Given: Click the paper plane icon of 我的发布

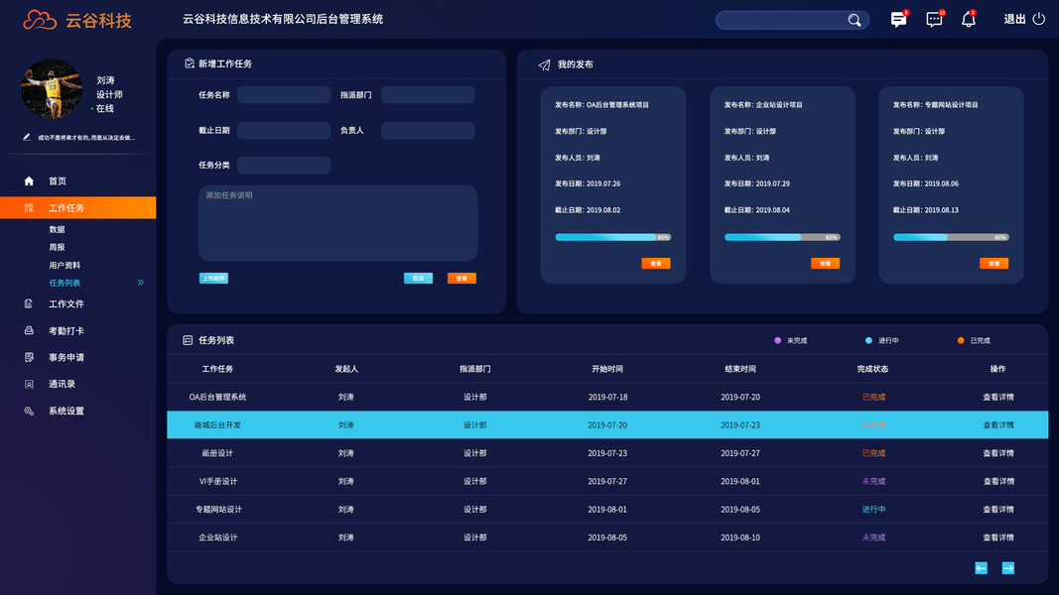Looking at the screenshot, I should pos(544,64).
